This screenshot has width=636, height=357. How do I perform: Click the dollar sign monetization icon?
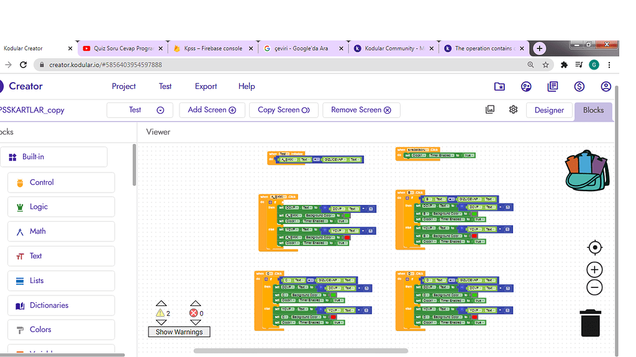coord(579,87)
